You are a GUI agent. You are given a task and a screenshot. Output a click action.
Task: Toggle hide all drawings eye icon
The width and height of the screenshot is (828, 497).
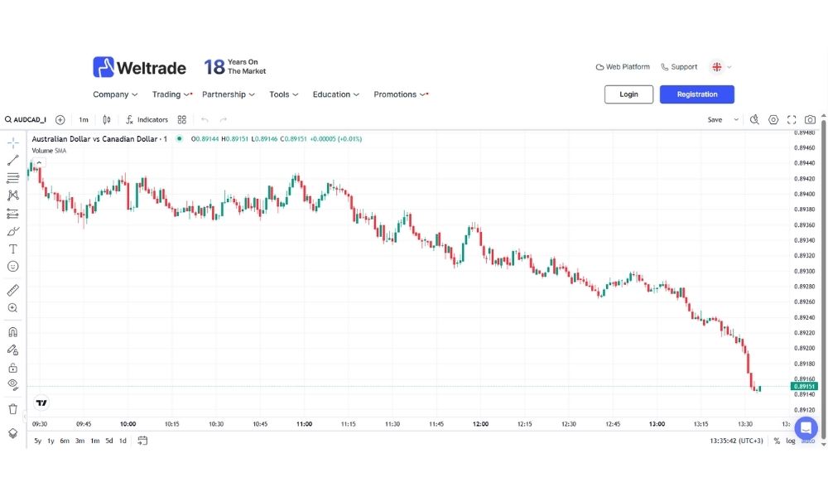point(12,384)
